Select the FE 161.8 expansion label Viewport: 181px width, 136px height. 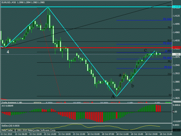pos(167,43)
